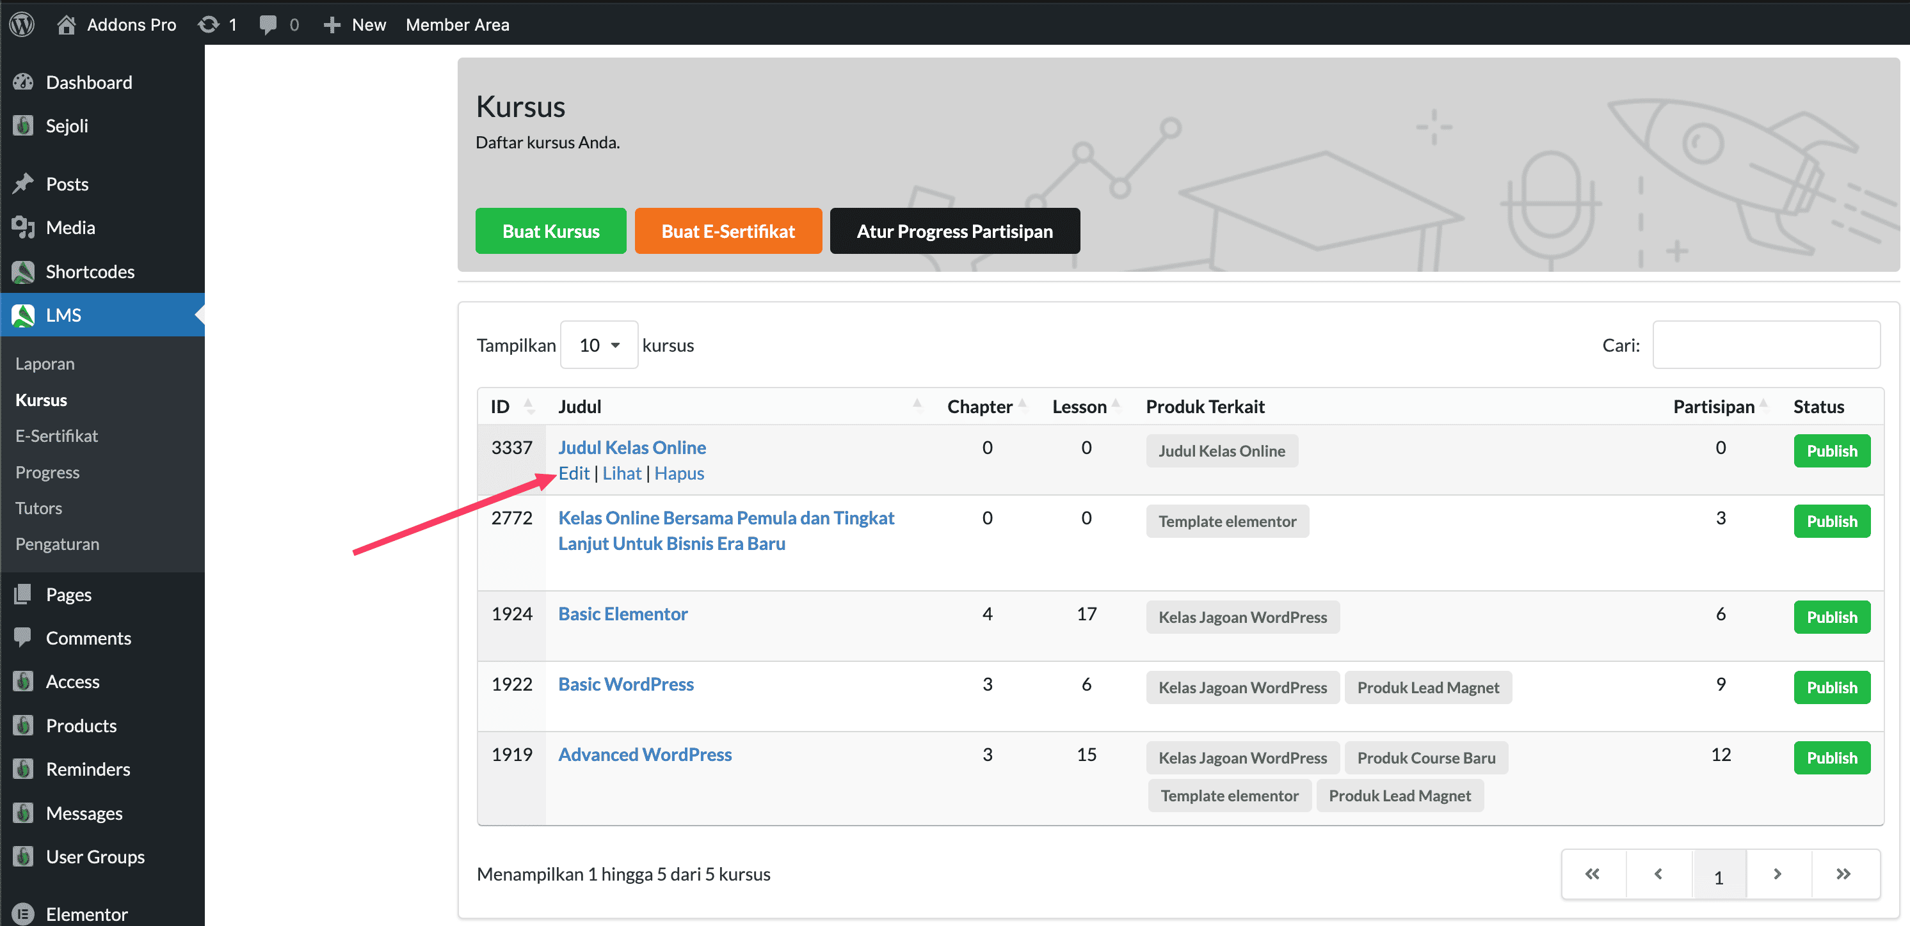Sort table by ID column arrows
The height and width of the screenshot is (926, 1910).
click(x=529, y=406)
